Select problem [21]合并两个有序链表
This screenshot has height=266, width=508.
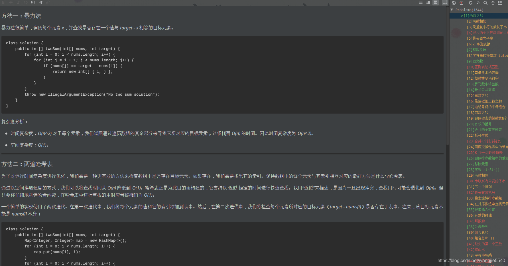pyautogui.click(x=484, y=130)
